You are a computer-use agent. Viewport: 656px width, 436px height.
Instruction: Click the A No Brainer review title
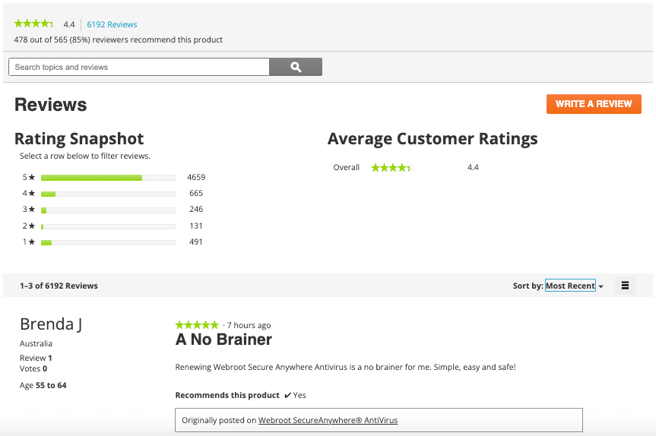[x=223, y=340]
